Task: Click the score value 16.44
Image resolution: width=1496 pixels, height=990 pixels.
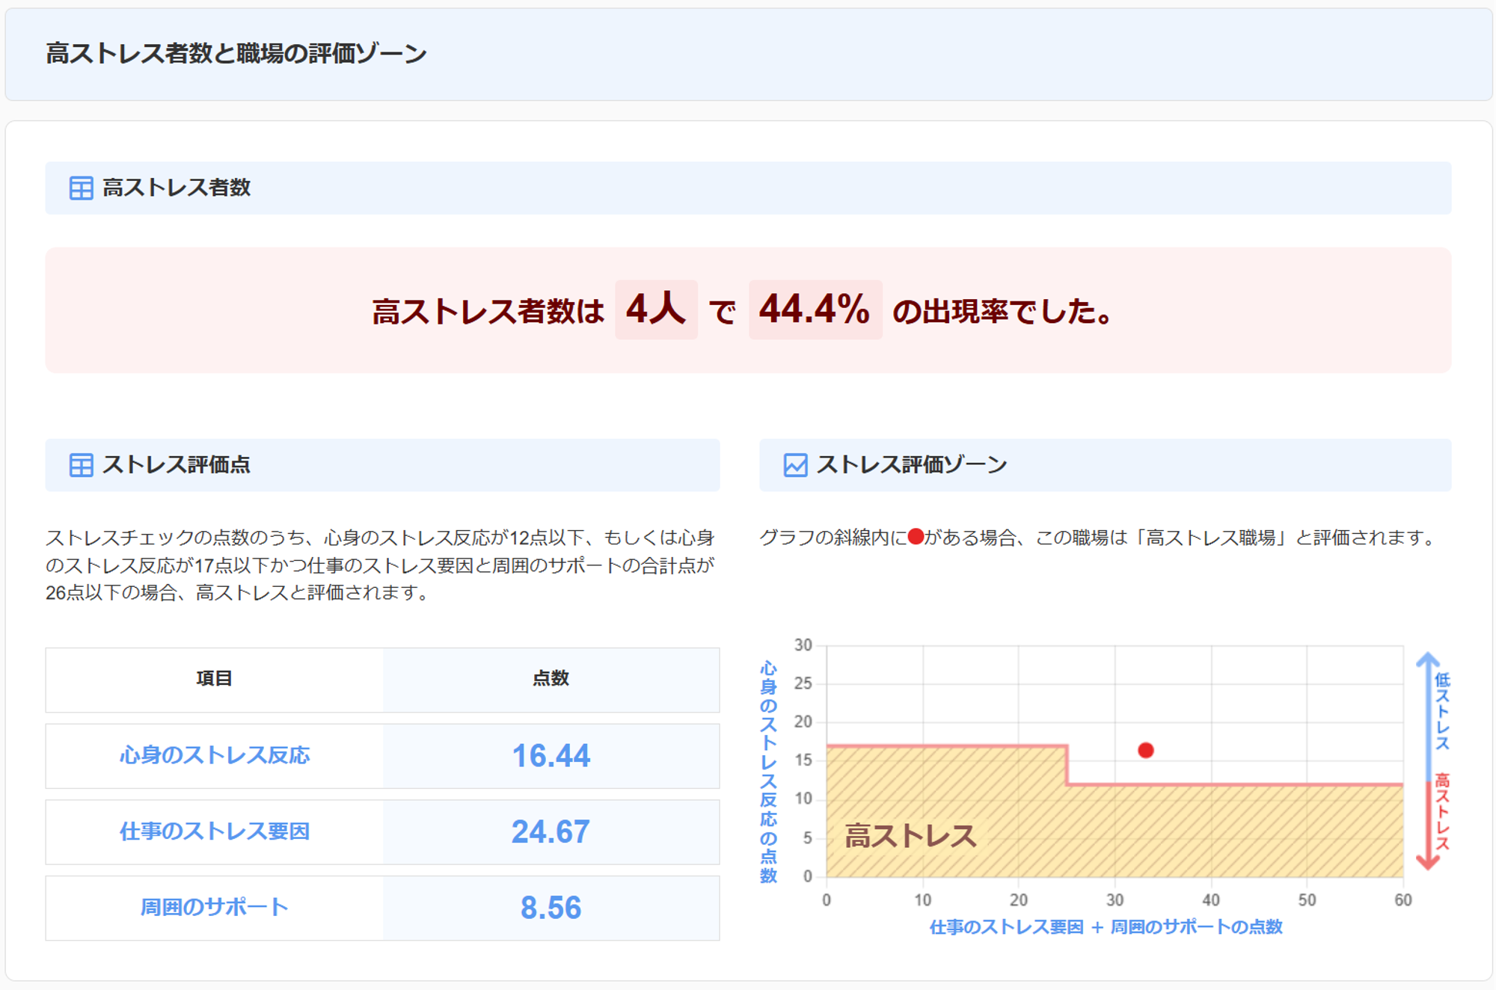Action: (551, 756)
